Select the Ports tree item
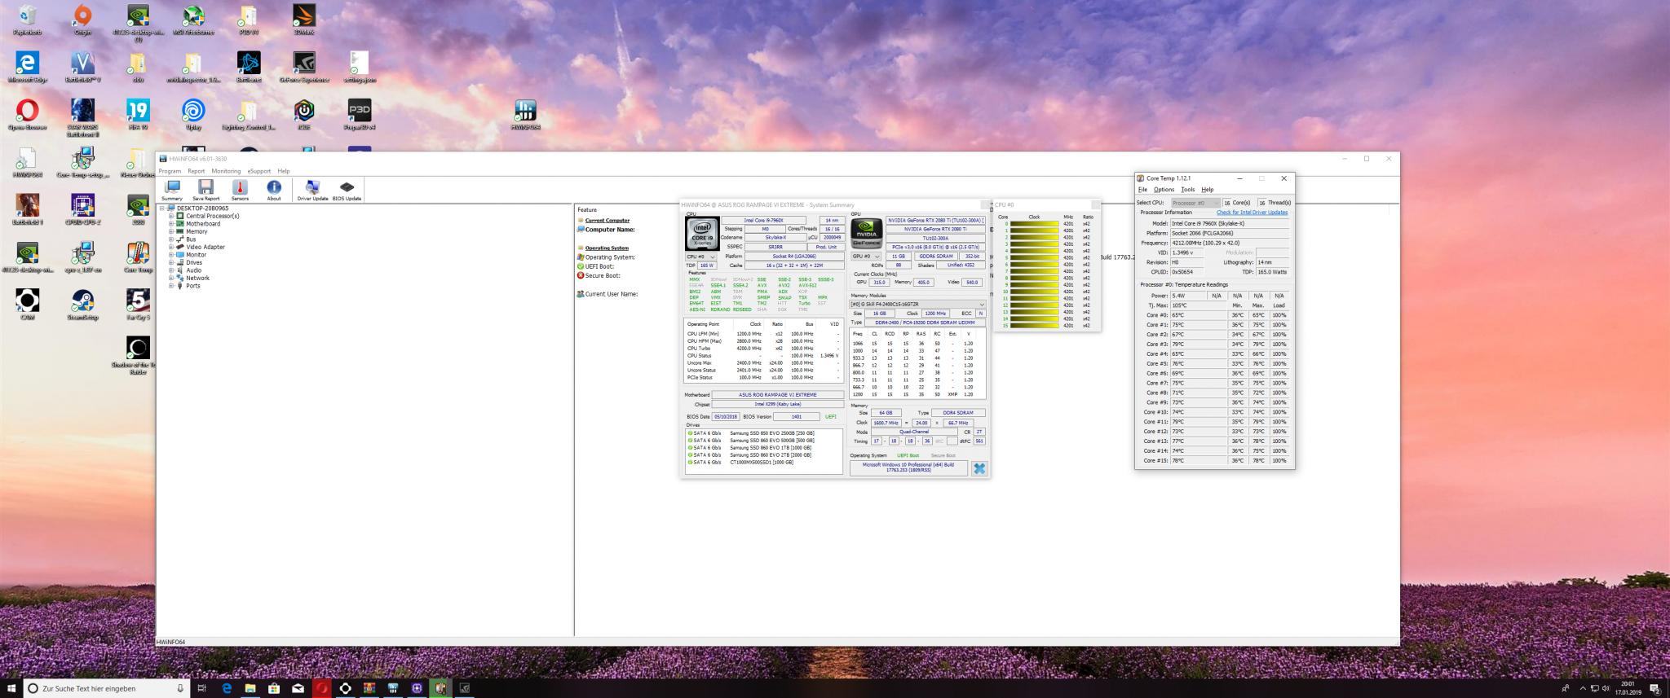Viewport: 1670px width, 698px height. pyautogui.click(x=192, y=286)
